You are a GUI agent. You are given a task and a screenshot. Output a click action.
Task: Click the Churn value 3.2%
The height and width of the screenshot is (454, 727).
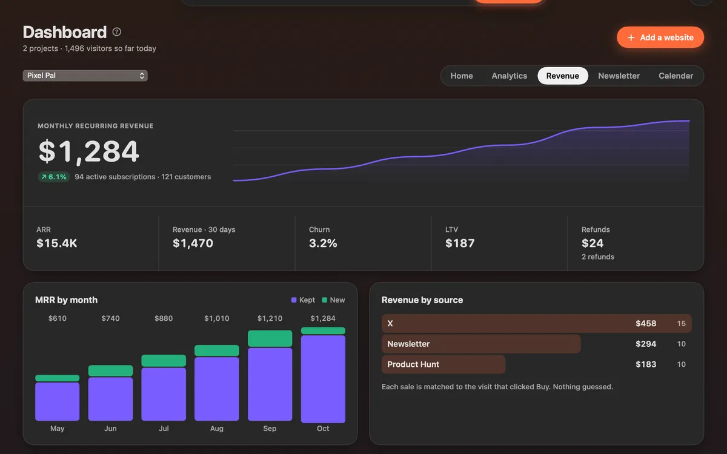pyautogui.click(x=323, y=243)
